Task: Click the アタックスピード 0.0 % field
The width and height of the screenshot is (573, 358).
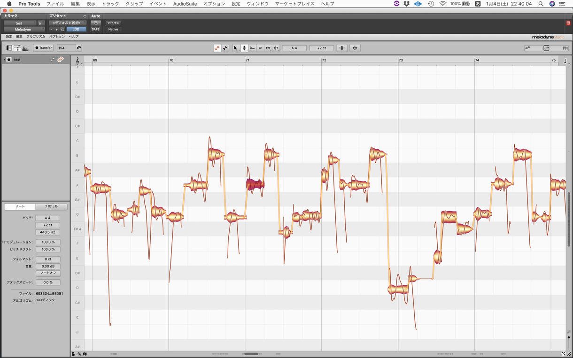Action: click(48, 282)
